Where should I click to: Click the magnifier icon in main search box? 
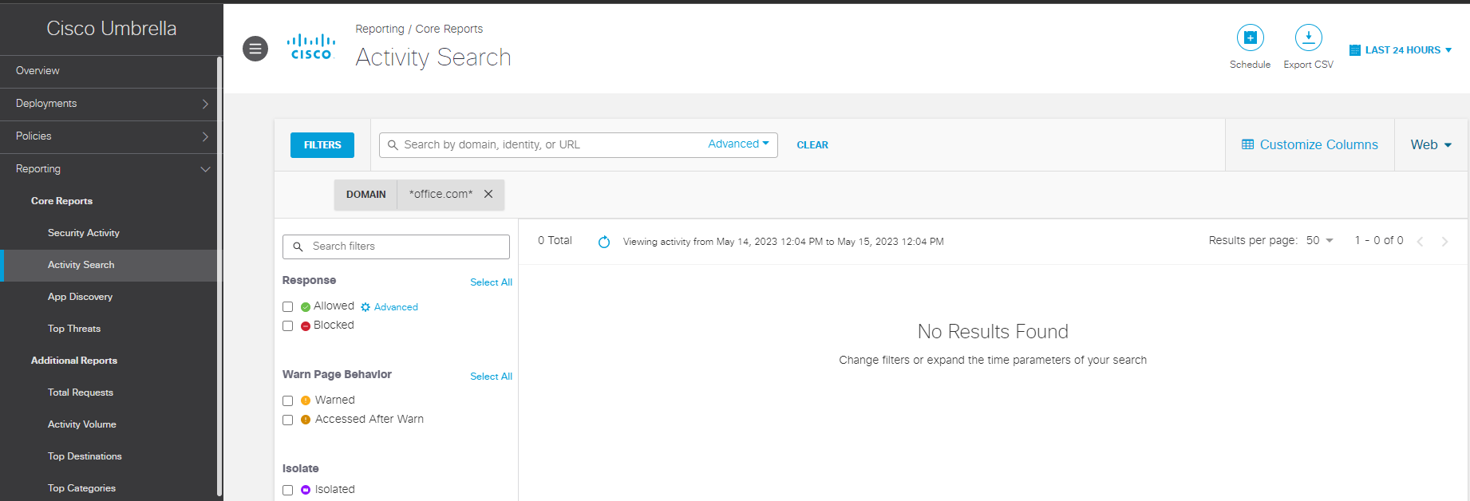[393, 145]
